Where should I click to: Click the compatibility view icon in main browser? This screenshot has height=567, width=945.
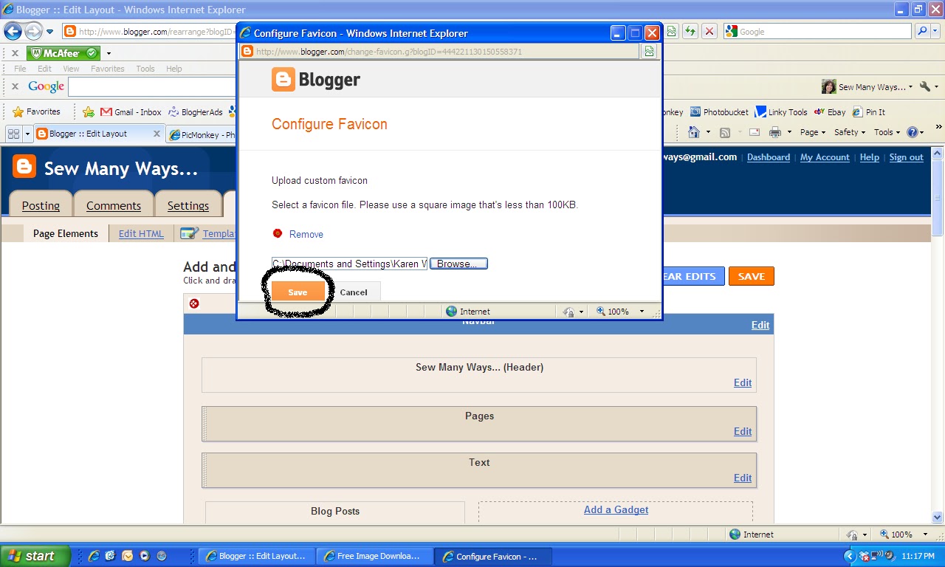671,31
